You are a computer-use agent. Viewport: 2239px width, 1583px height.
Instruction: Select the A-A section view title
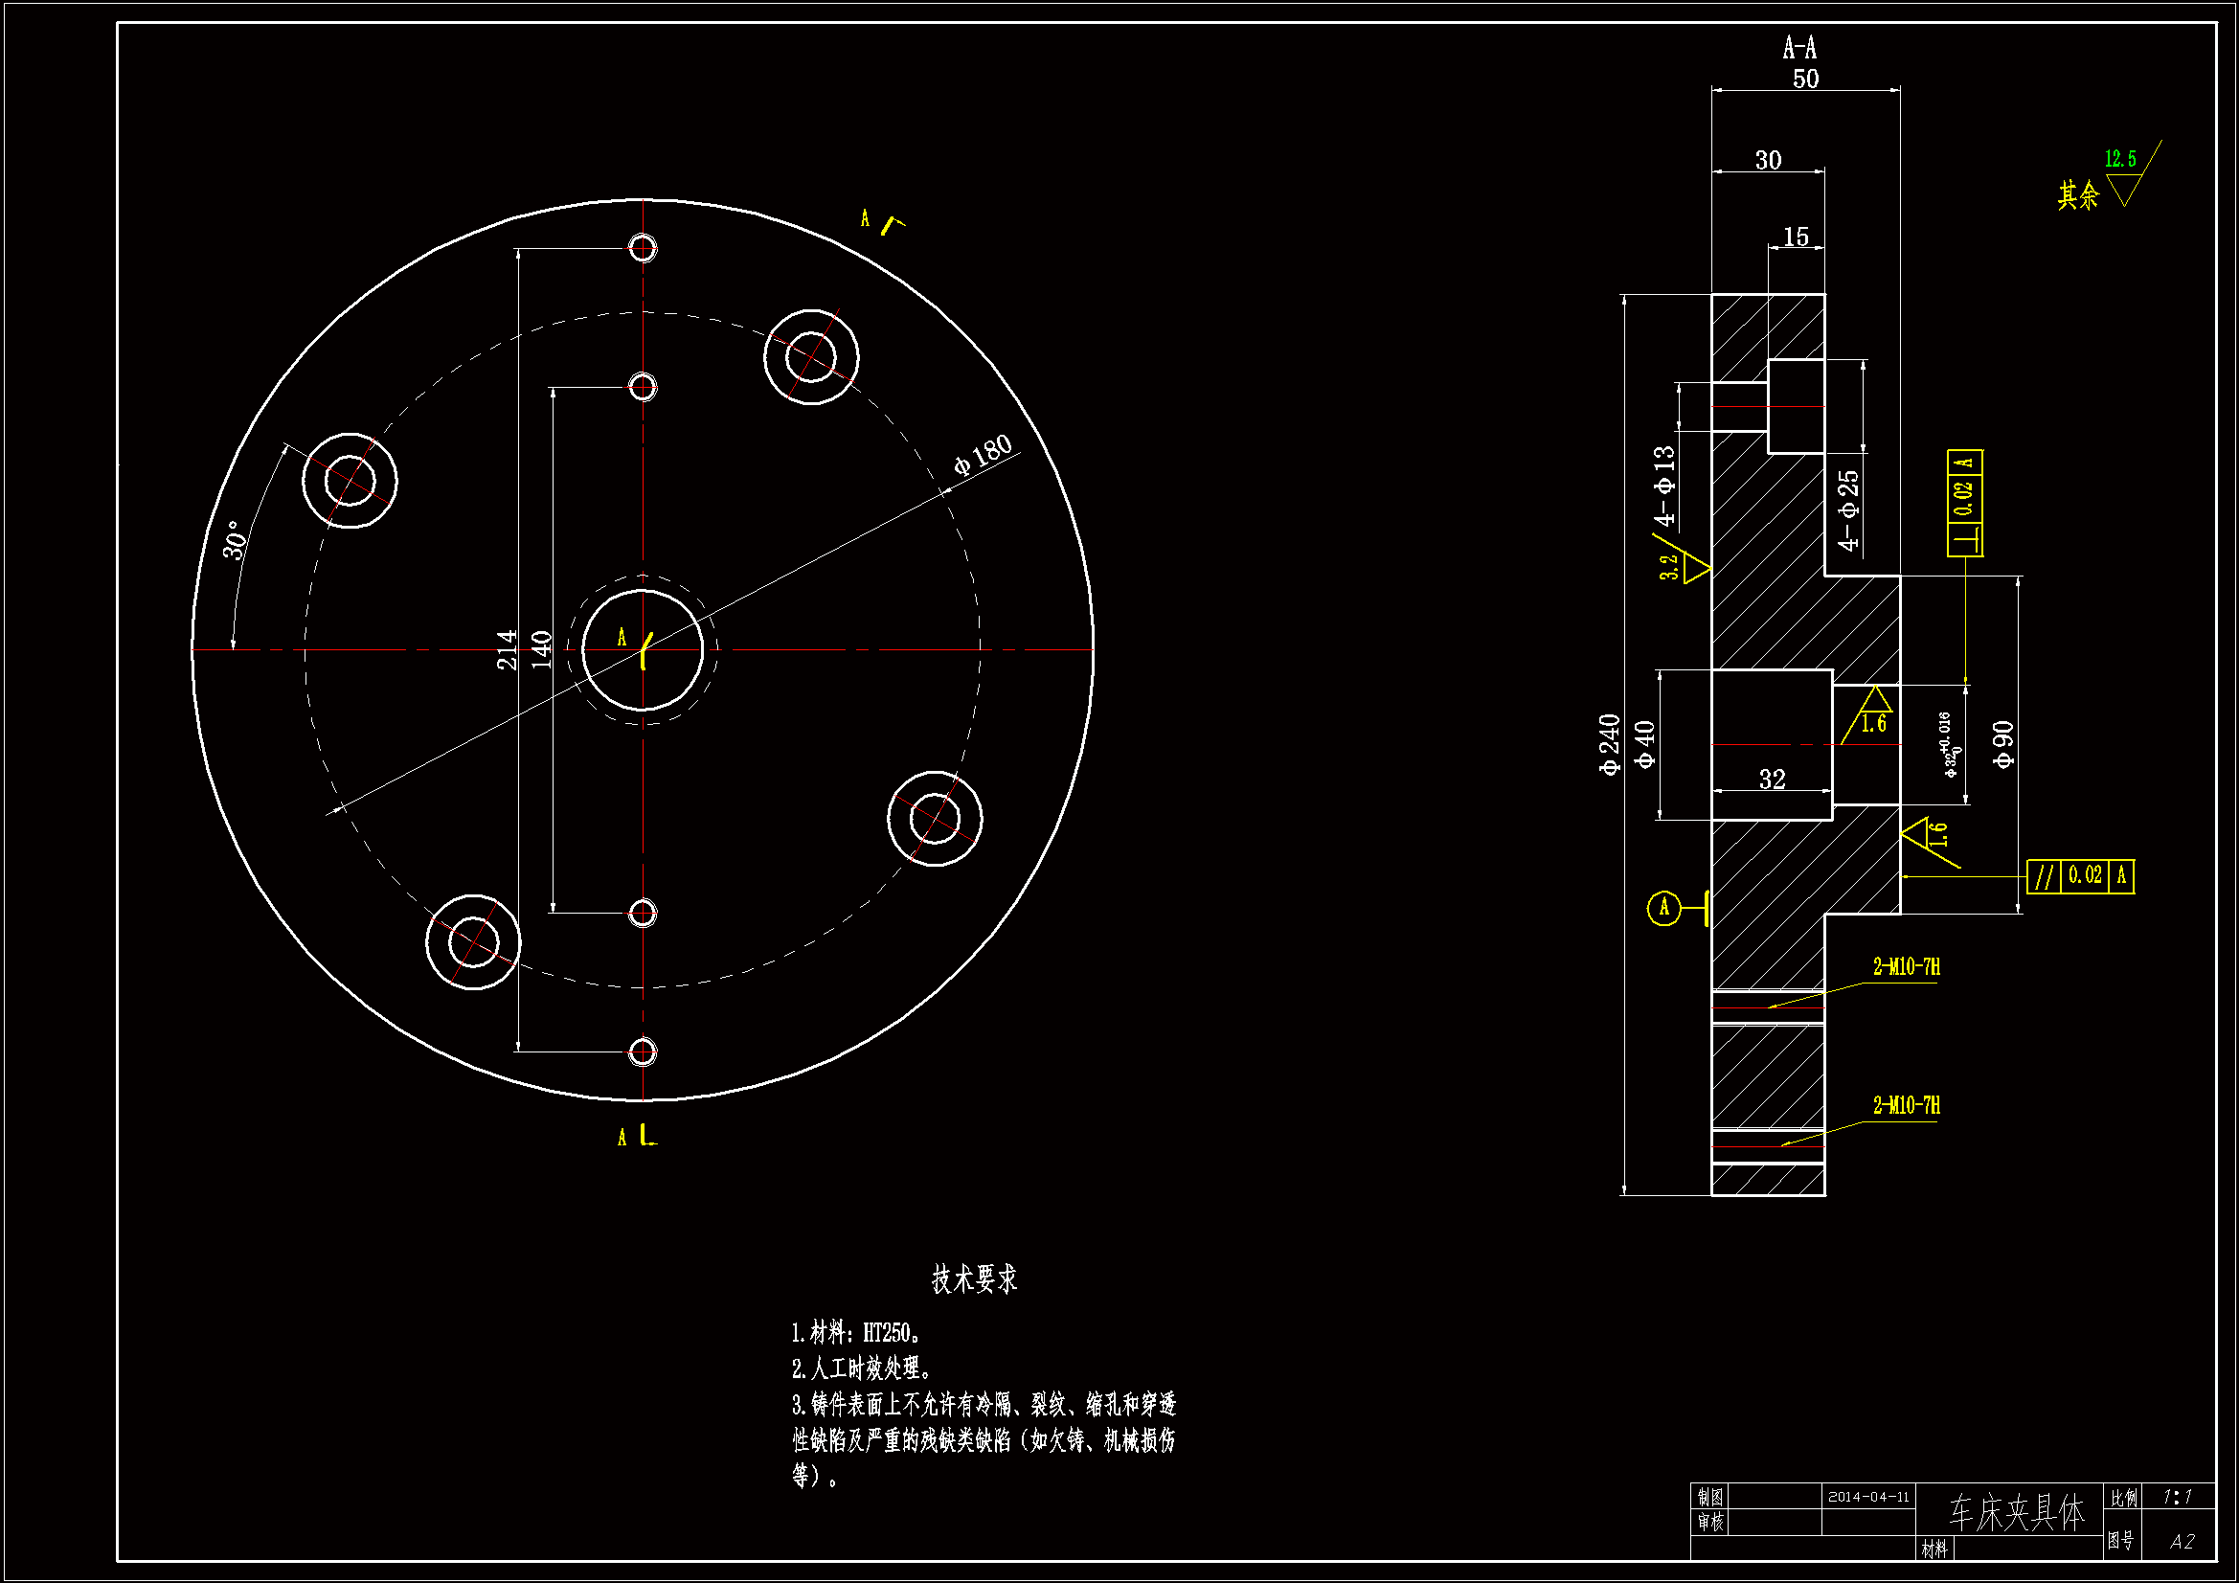[x=1799, y=47]
